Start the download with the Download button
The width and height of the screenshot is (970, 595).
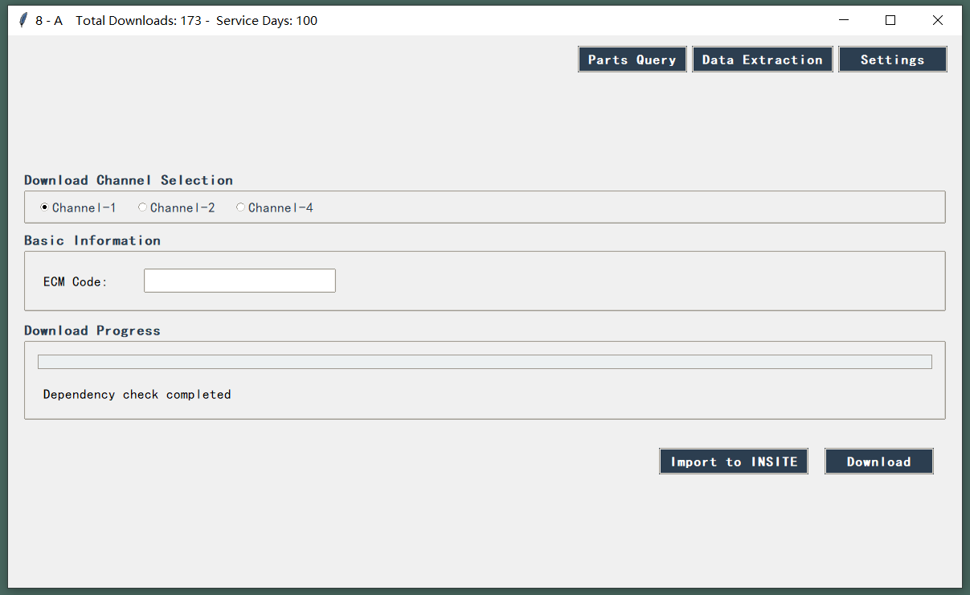[x=878, y=462]
